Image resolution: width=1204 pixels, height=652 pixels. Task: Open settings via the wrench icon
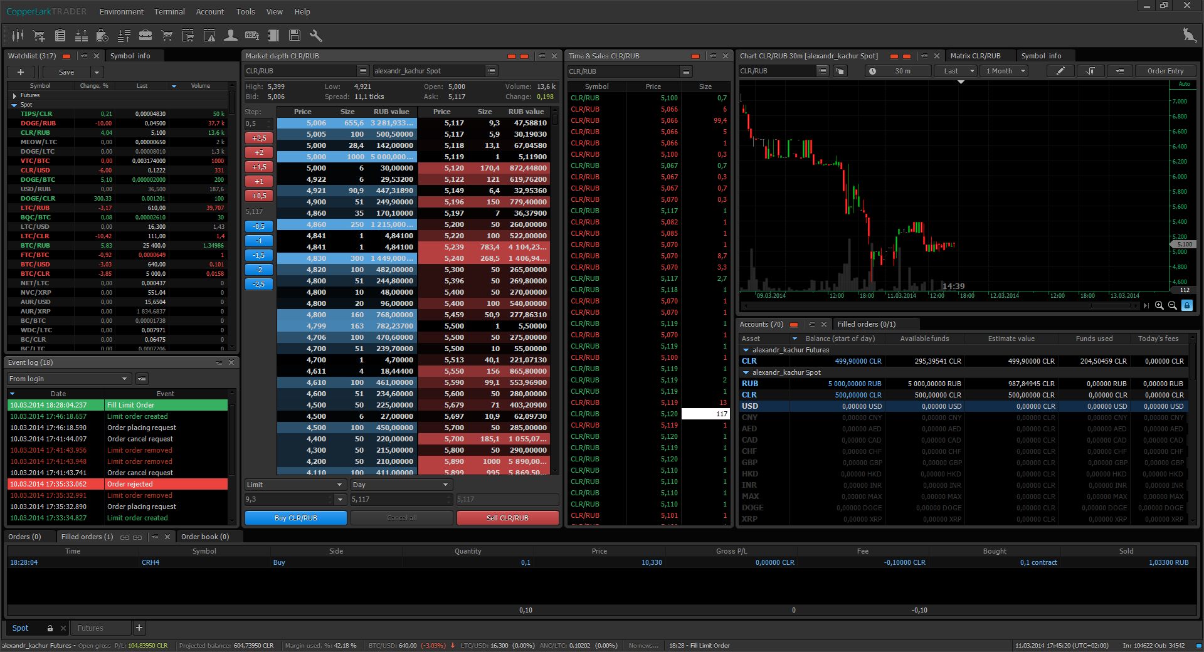[316, 36]
